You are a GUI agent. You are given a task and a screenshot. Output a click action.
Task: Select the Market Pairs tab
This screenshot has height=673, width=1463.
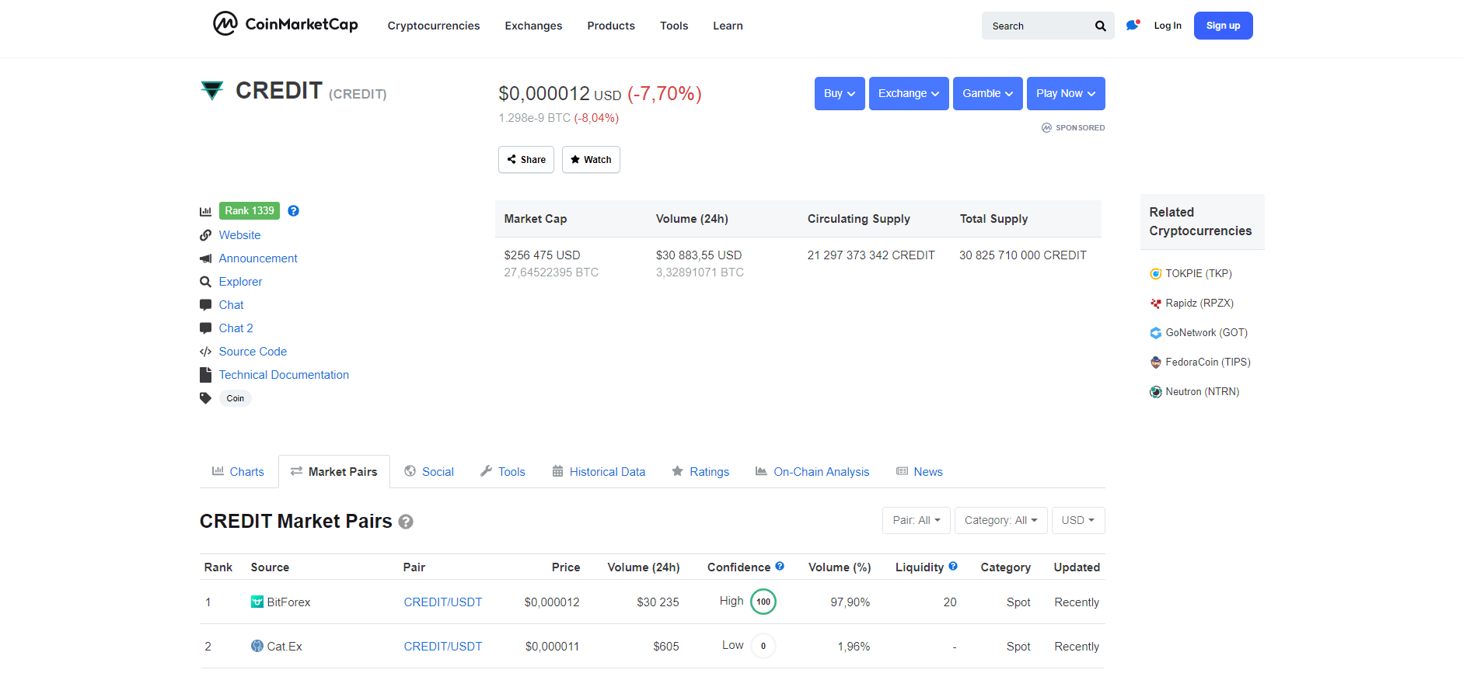tap(334, 472)
